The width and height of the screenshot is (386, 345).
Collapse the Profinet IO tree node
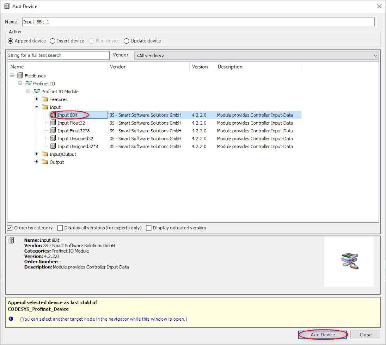[20, 83]
